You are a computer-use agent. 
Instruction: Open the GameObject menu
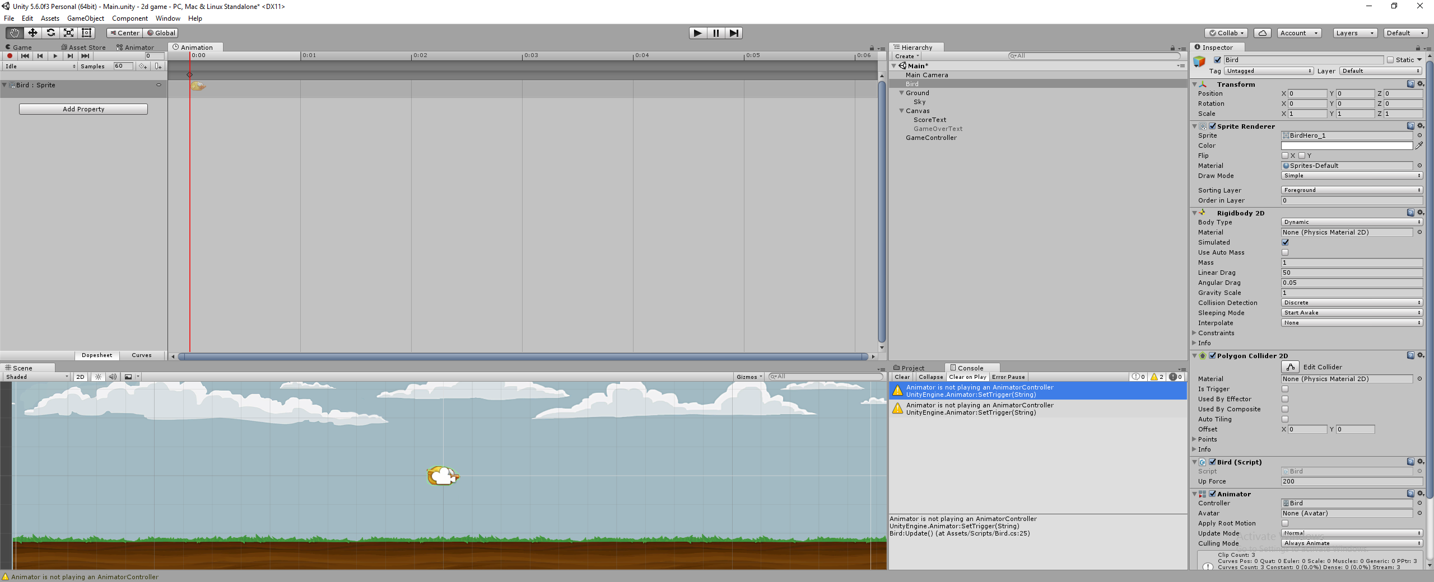click(86, 18)
